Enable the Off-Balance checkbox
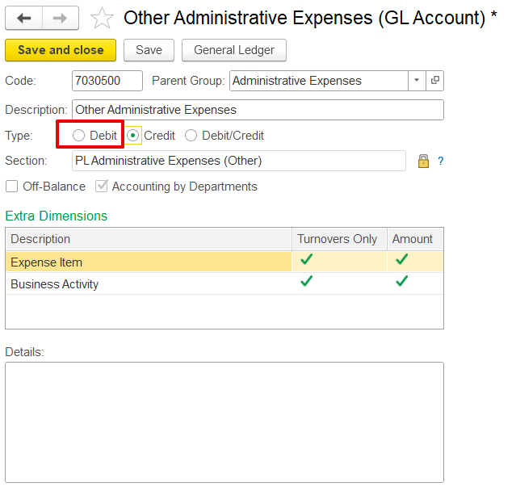 (x=12, y=187)
